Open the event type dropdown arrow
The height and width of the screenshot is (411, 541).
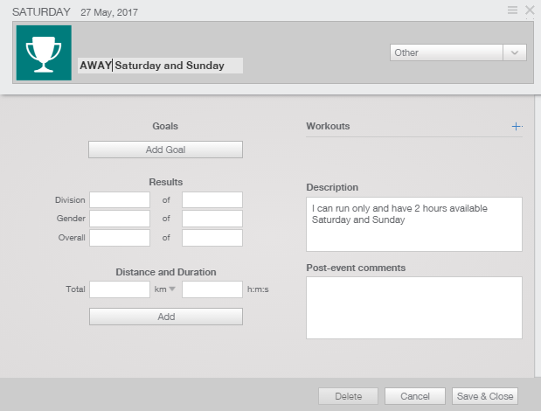pos(515,52)
